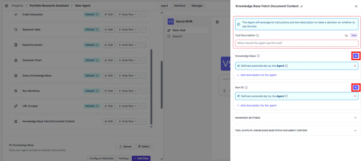Open Auto Run dropdown for Read Document
363x161 pixels.
pyautogui.click(x=128, y=45)
